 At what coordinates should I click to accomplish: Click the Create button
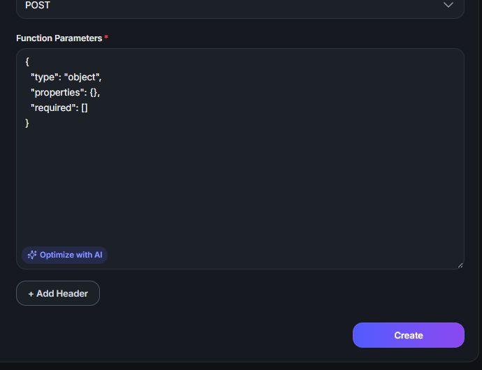(x=409, y=335)
